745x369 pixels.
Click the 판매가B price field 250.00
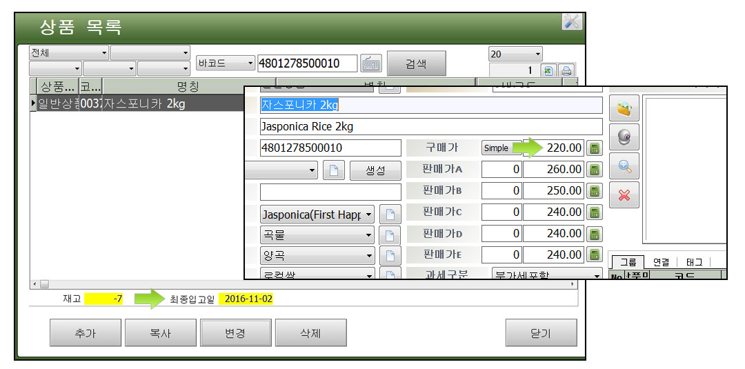tap(553, 191)
